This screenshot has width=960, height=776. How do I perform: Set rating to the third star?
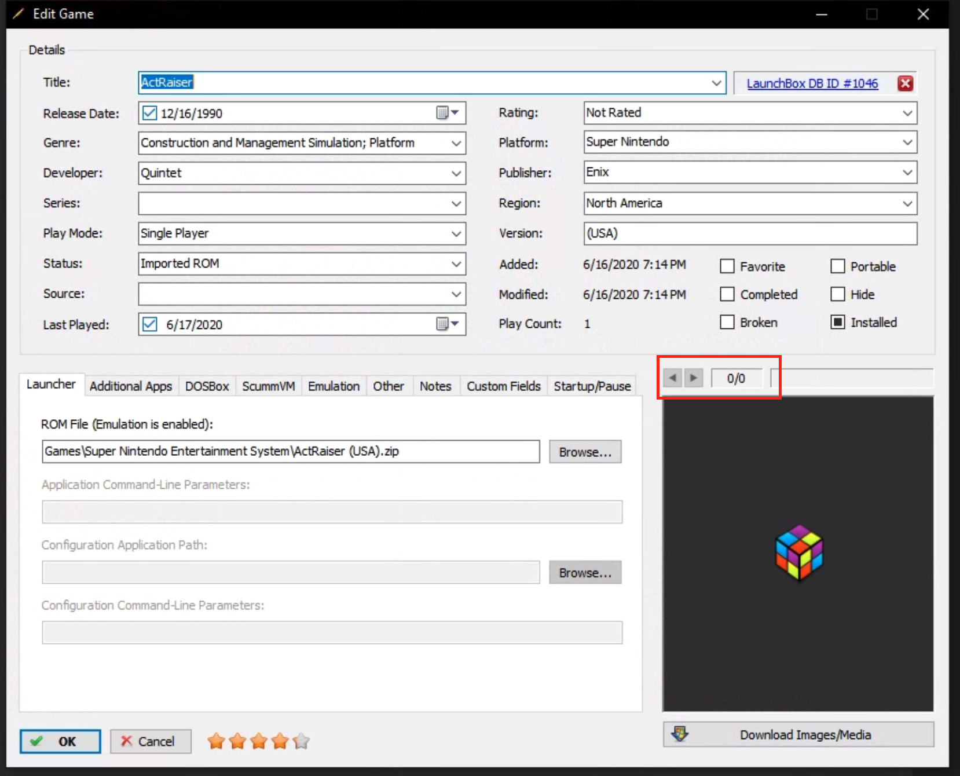[259, 741]
